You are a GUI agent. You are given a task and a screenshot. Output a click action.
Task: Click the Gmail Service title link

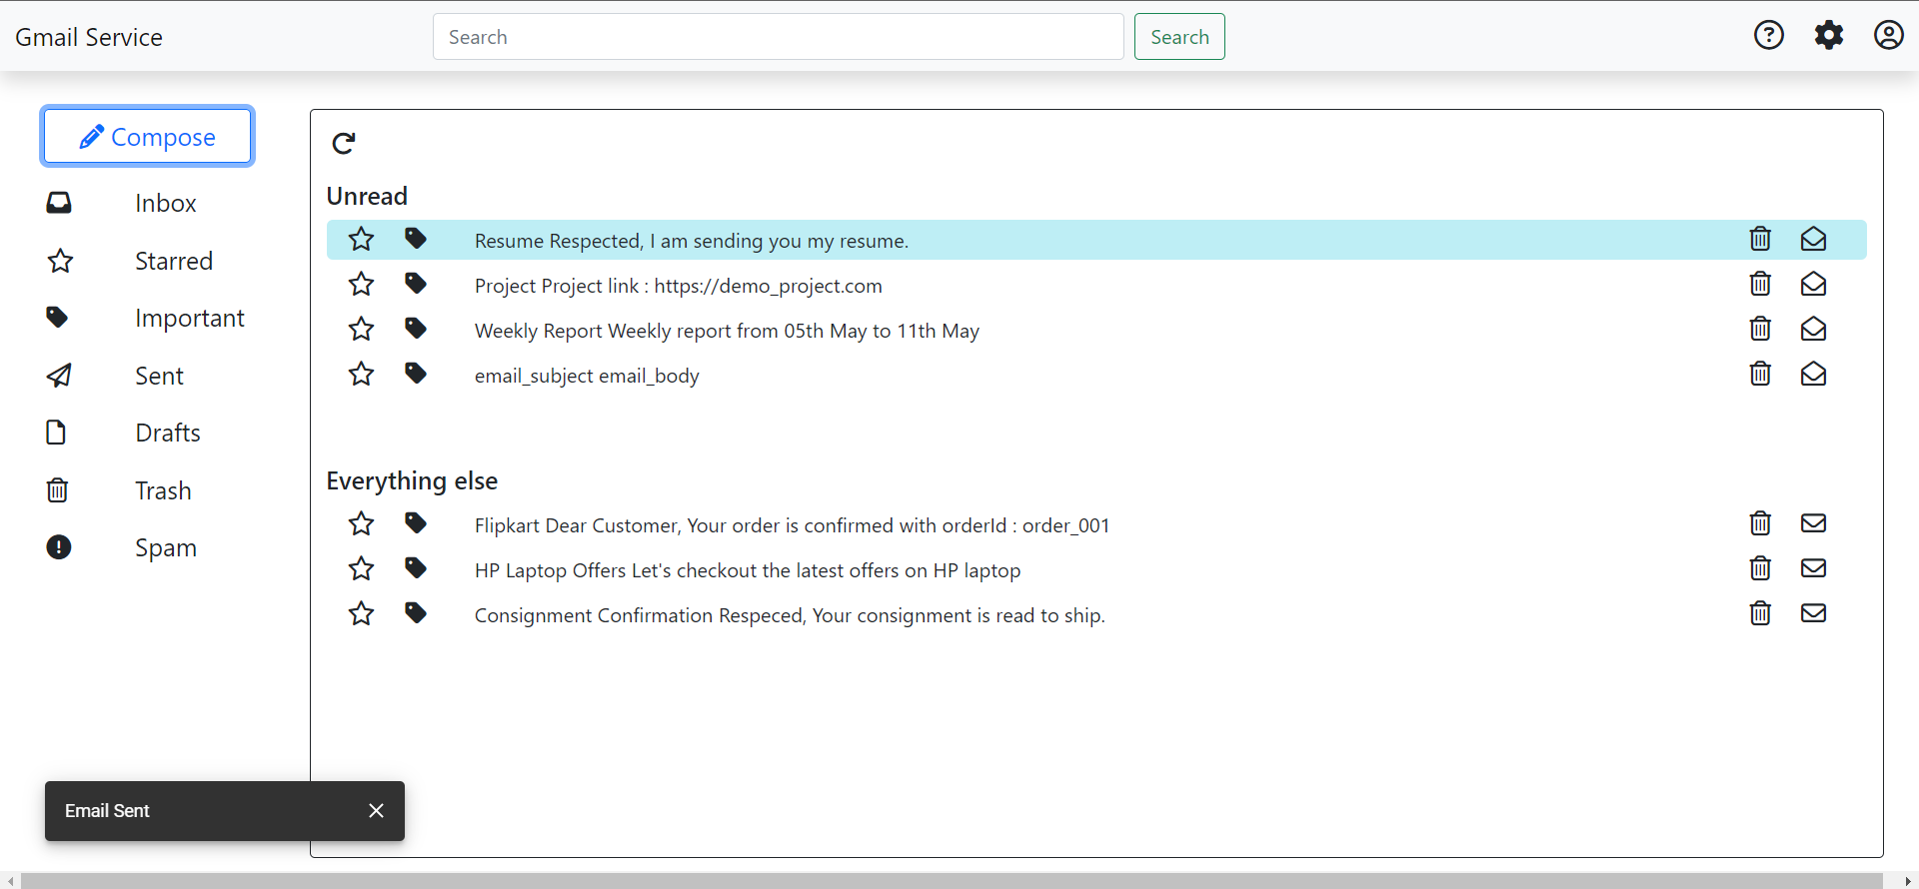point(89,37)
